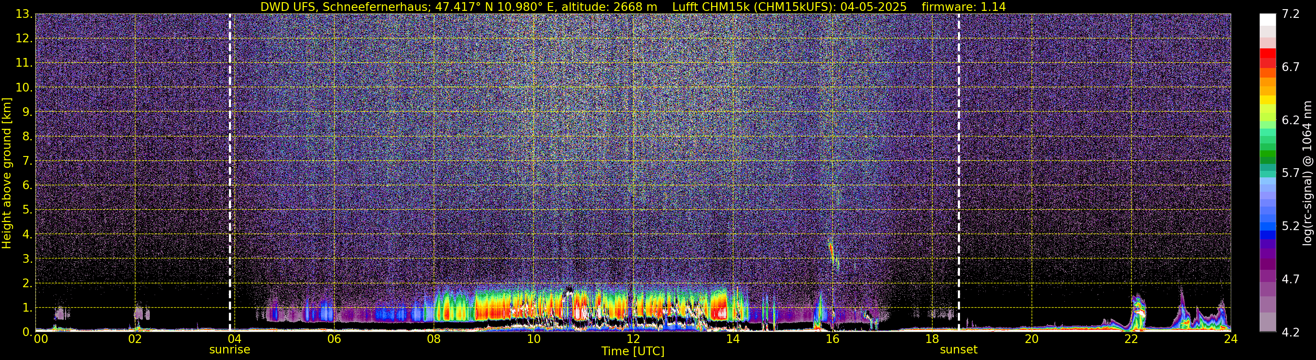This screenshot has width=1316, height=360.
Task: Click the '24' time axis tick label
Action: point(1231,339)
